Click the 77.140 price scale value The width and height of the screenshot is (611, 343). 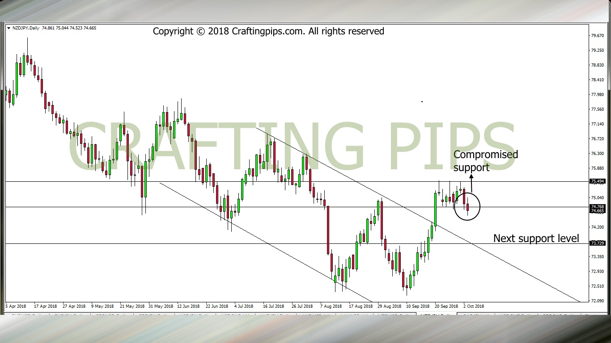click(x=598, y=124)
